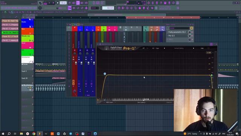The height and width of the screenshot is (136, 241).
Task: Select the blue low-cut band node in Pro-Q 3
Action: pos(105,74)
